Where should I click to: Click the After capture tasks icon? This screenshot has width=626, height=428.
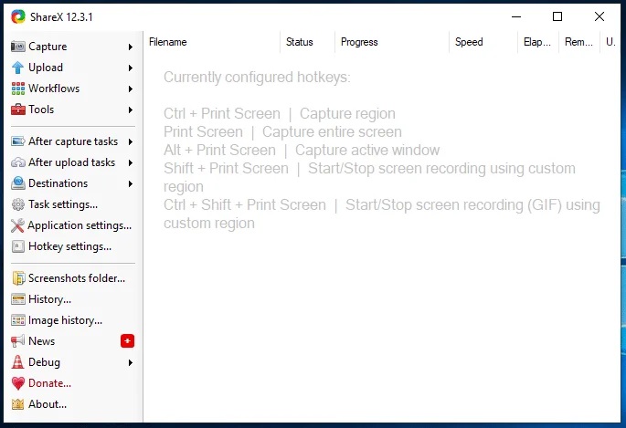point(18,141)
